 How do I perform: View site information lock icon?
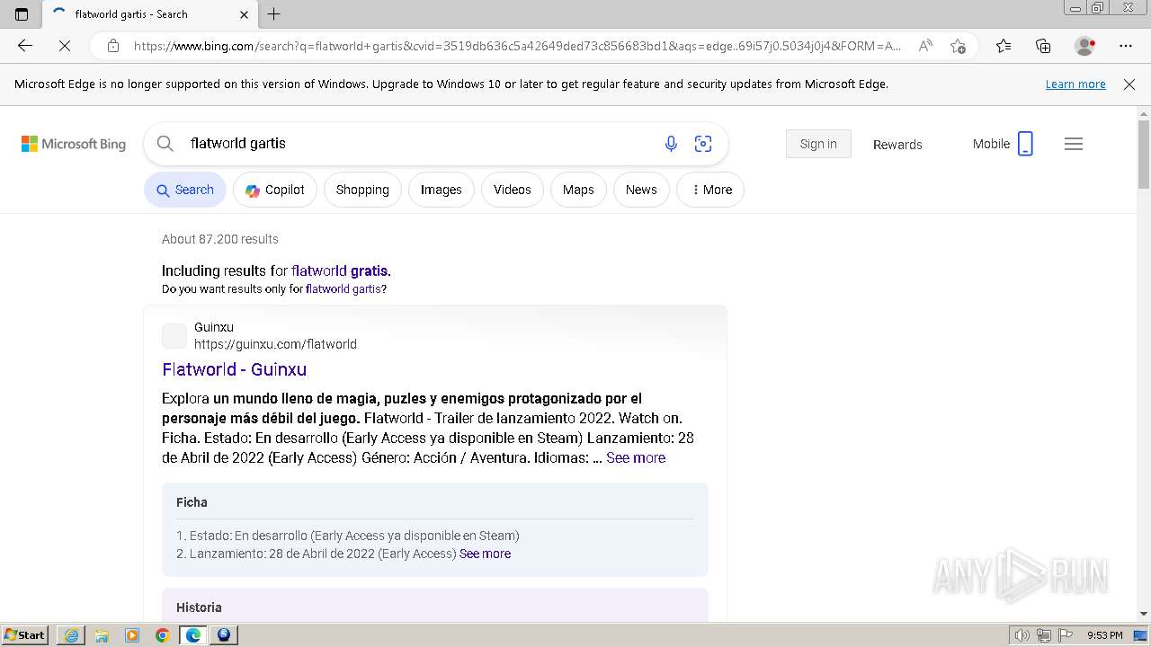113,46
